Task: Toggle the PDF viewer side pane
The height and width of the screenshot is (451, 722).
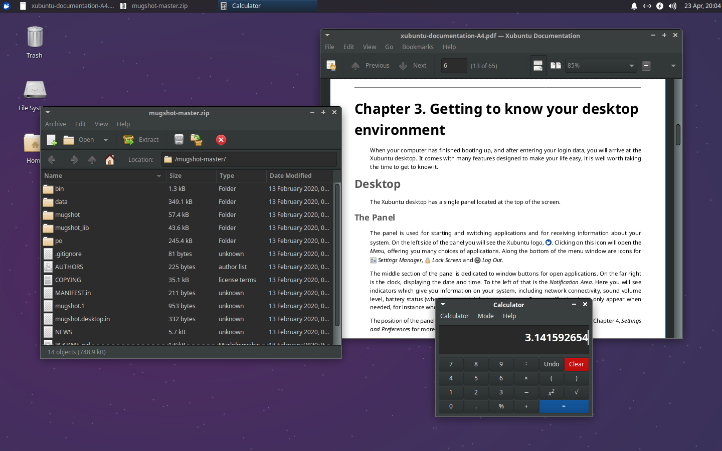Action: [331, 66]
